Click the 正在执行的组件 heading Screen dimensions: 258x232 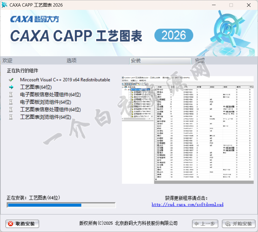pos(22,71)
